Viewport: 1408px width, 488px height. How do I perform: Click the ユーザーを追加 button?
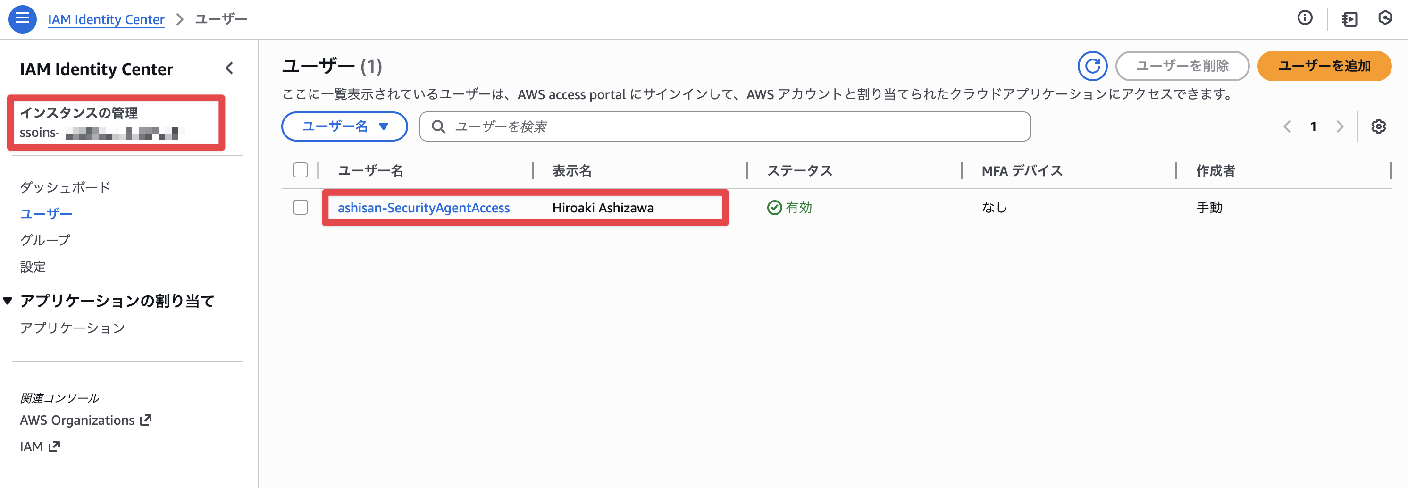click(1324, 66)
